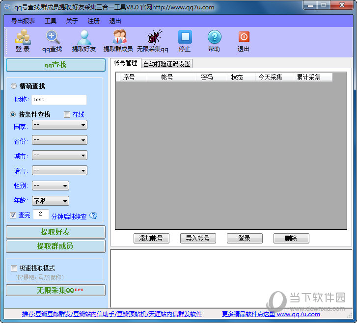Open the 注册 menu
Image resolution: width=357 pixels, height=323 pixels.
pos(94,21)
